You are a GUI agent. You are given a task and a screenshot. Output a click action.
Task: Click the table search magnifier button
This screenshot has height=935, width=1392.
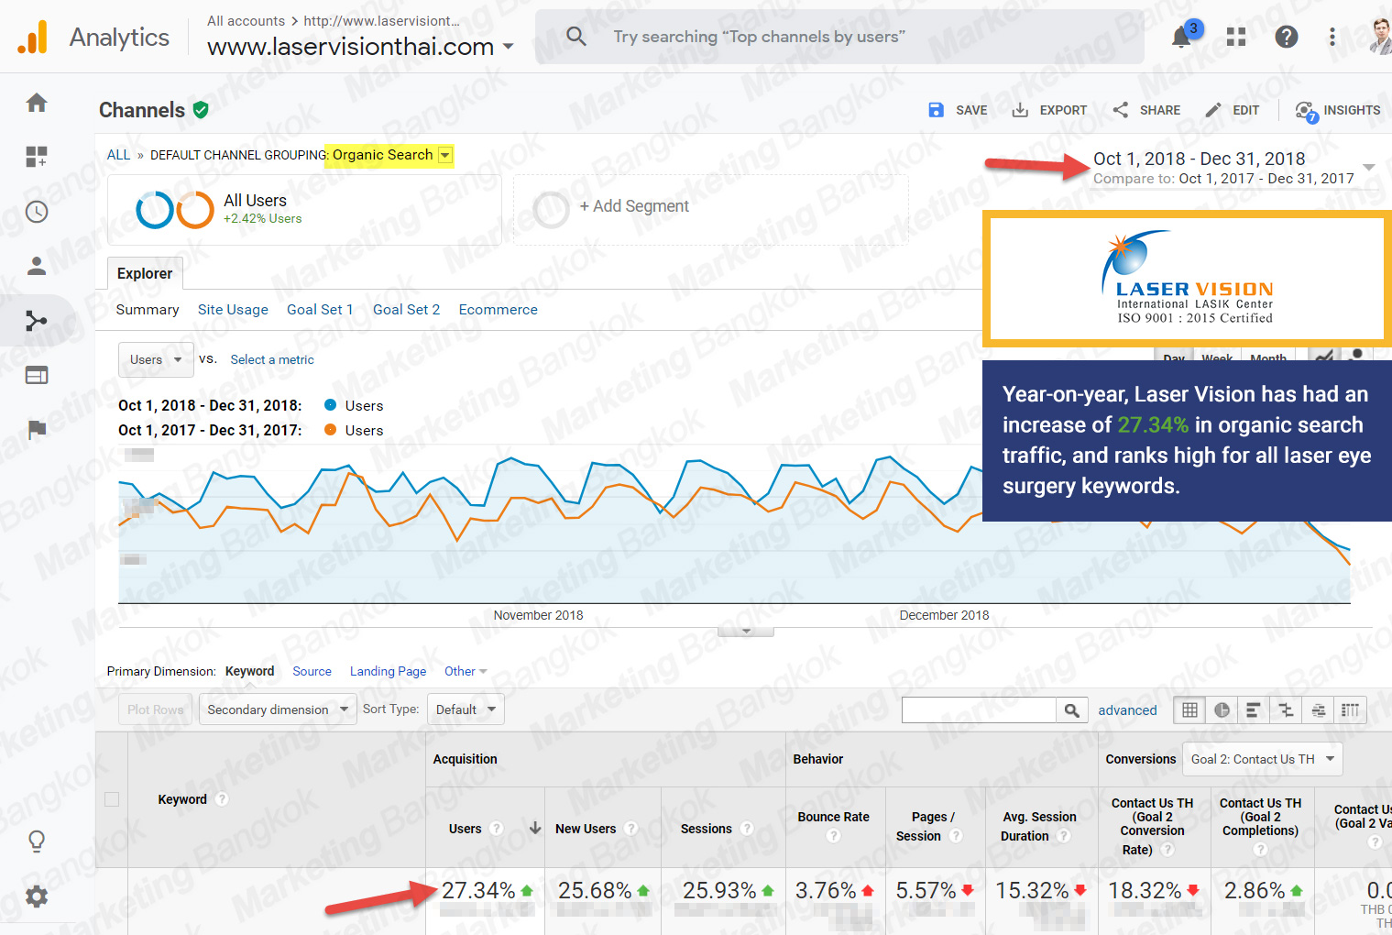pos(1071,709)
